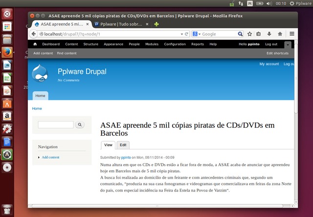Open the Firefox hamburger menu
Viewport: 313px width, 217px height.
click(292, 34)
